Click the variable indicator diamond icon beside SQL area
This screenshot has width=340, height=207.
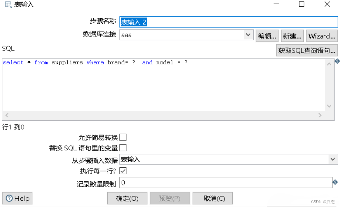[x=337, y=61]
